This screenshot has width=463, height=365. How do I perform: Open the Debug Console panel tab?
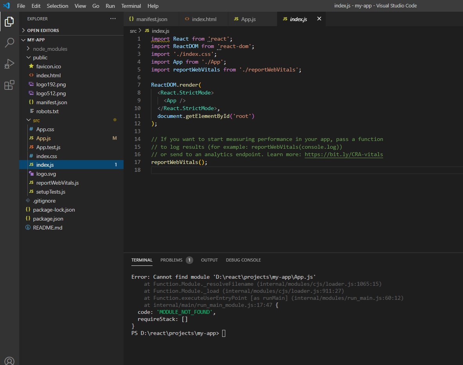click(243, 260)
